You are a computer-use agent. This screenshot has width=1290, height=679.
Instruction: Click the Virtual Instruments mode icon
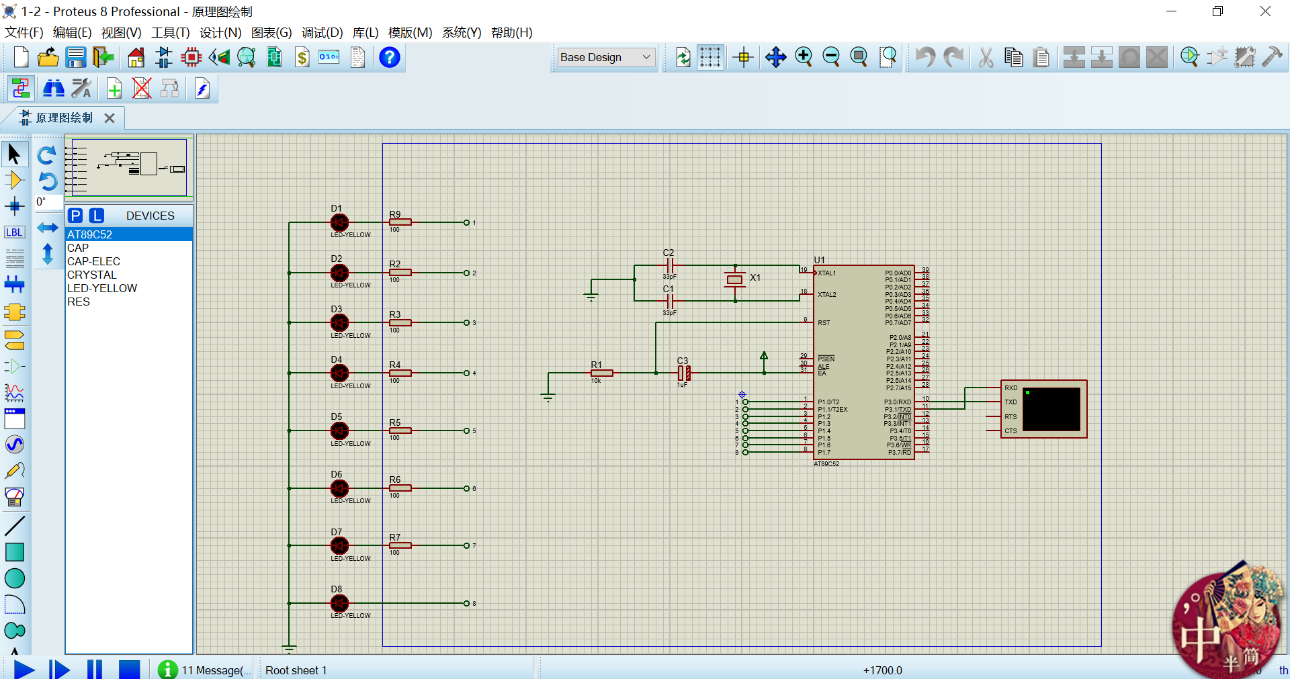(x=14, y=497)
